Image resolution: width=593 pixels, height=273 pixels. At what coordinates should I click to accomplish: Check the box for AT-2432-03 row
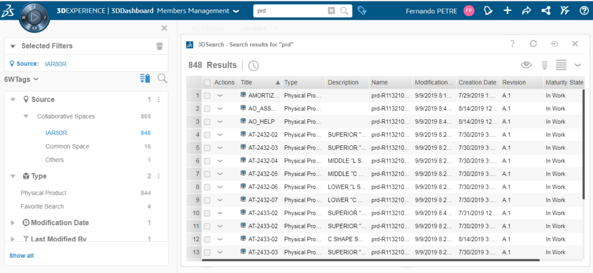pos(207,148)
